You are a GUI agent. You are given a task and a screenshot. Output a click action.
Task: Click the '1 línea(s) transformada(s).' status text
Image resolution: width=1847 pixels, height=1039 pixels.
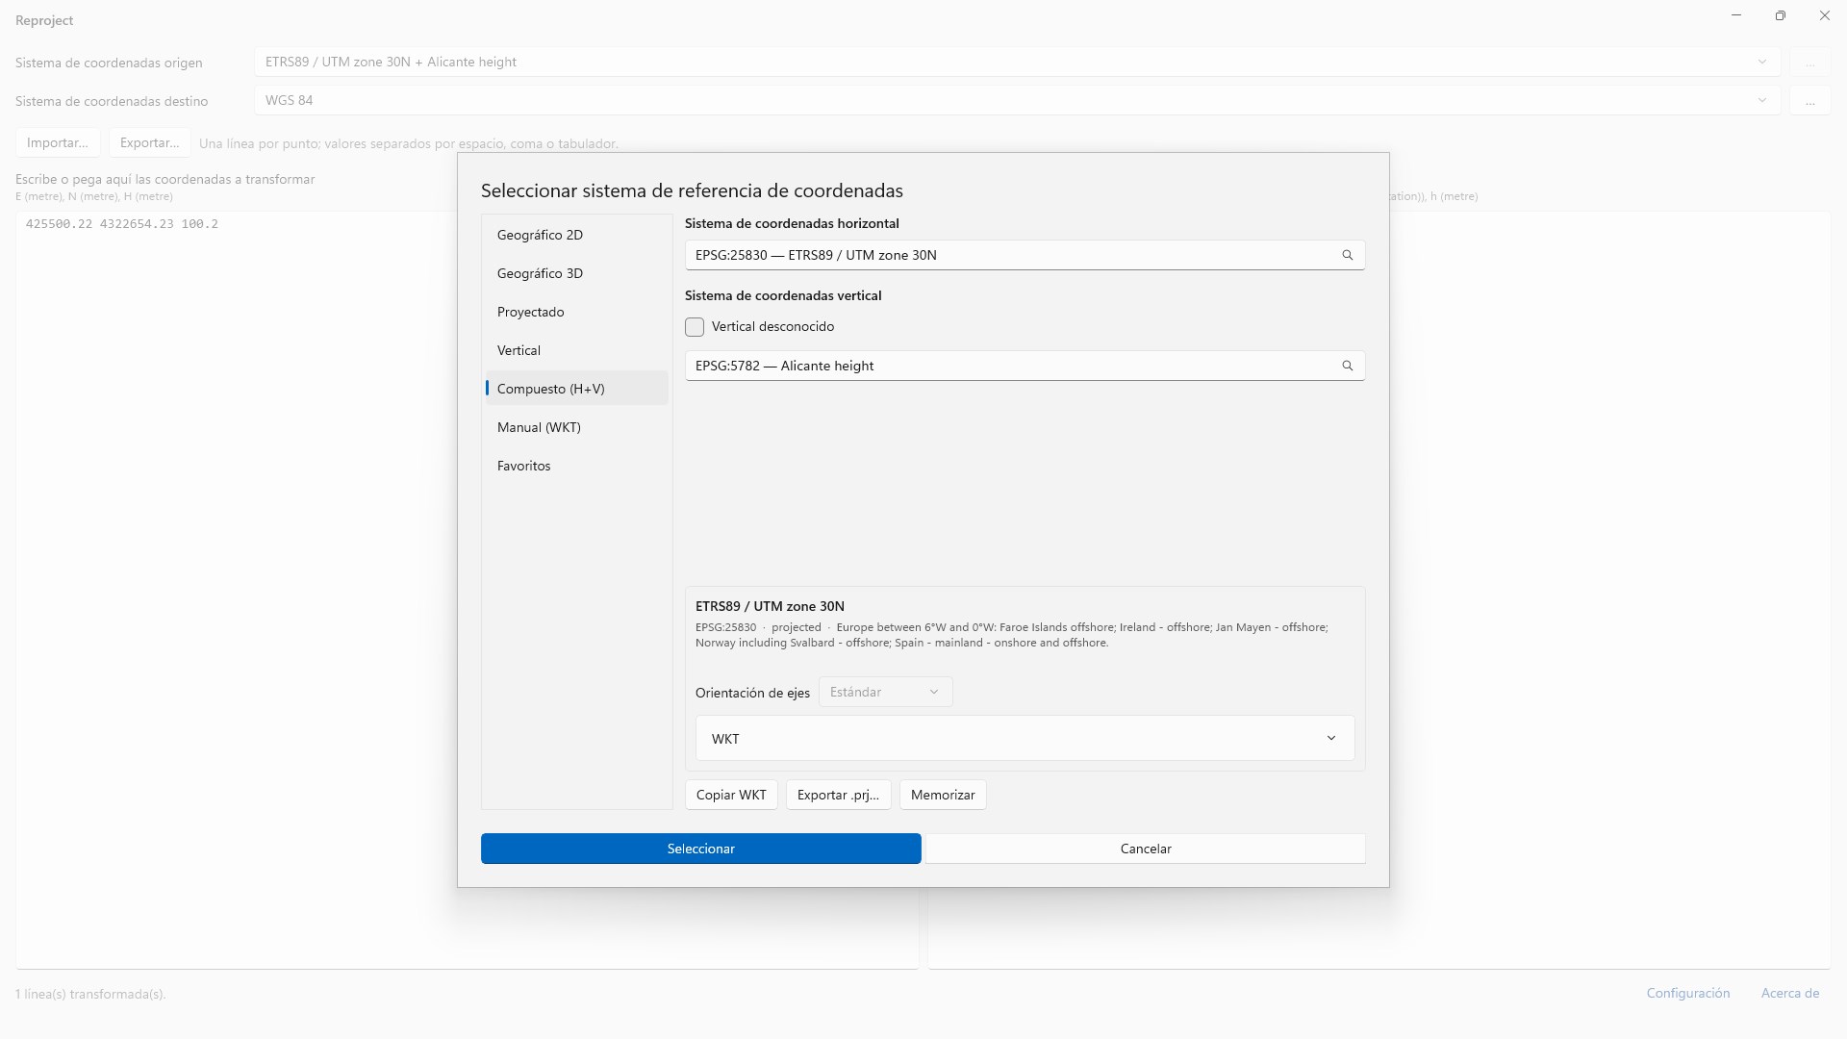(x=90, y=994)
